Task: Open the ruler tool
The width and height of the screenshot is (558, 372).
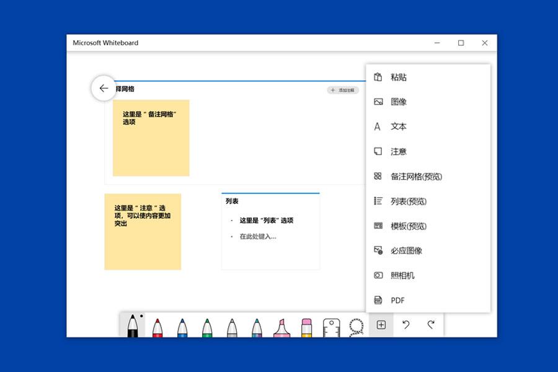Action: [x=331, y=327]
